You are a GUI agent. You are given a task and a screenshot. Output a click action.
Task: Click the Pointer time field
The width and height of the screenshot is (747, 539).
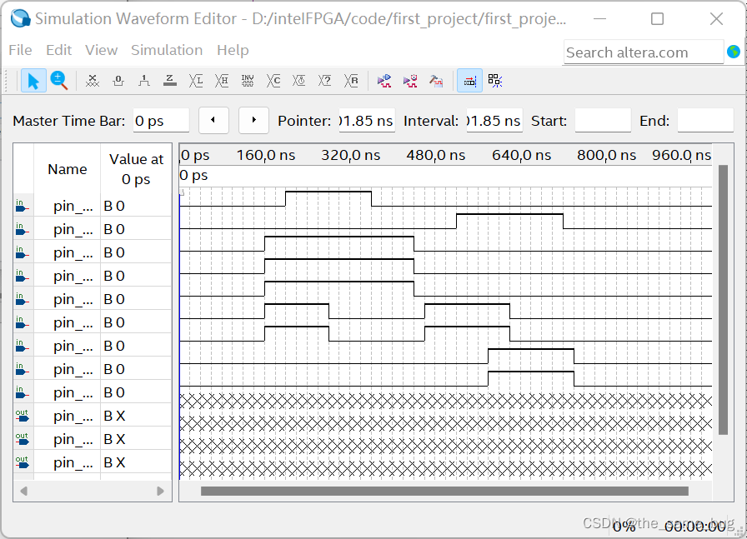367,121
